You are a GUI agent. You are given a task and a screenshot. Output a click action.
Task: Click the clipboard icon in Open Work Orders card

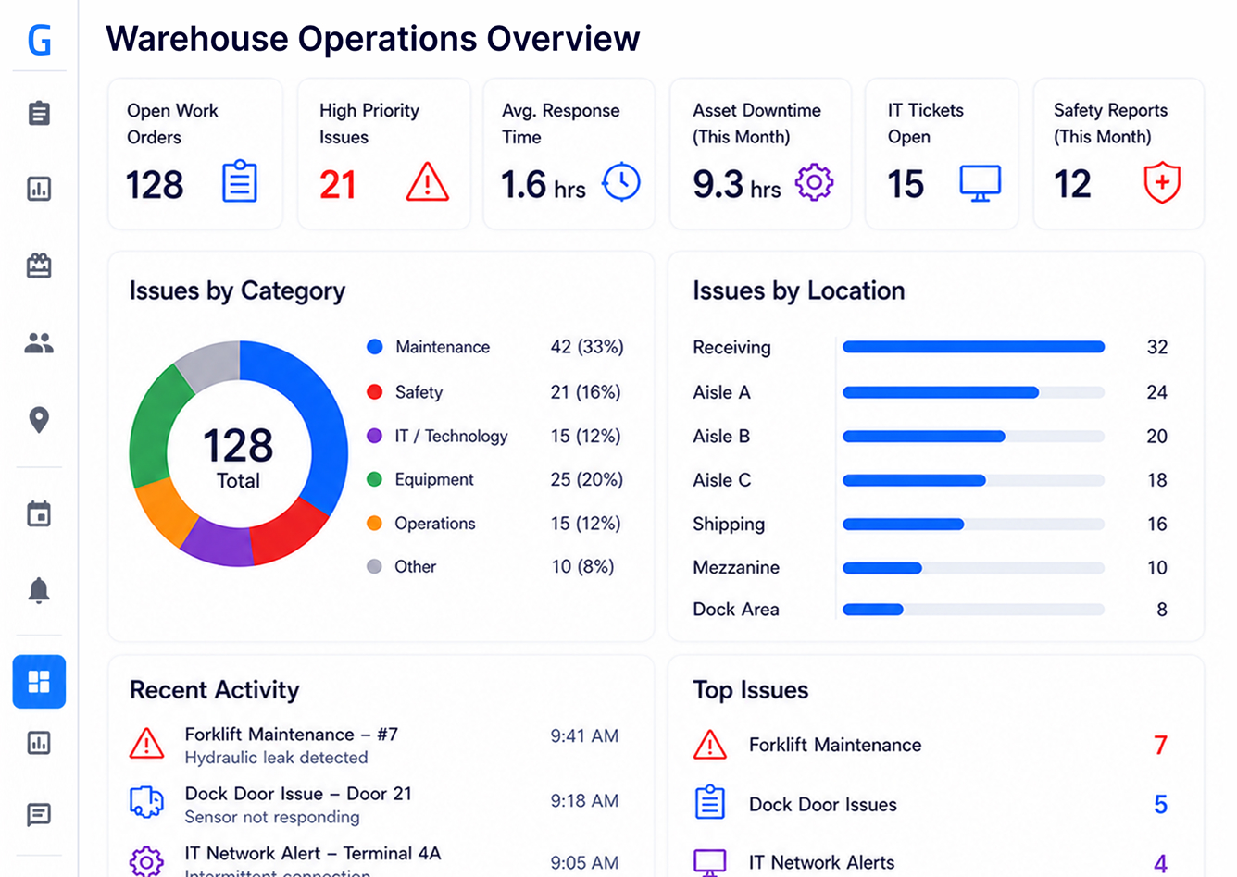tap(240, 181)
